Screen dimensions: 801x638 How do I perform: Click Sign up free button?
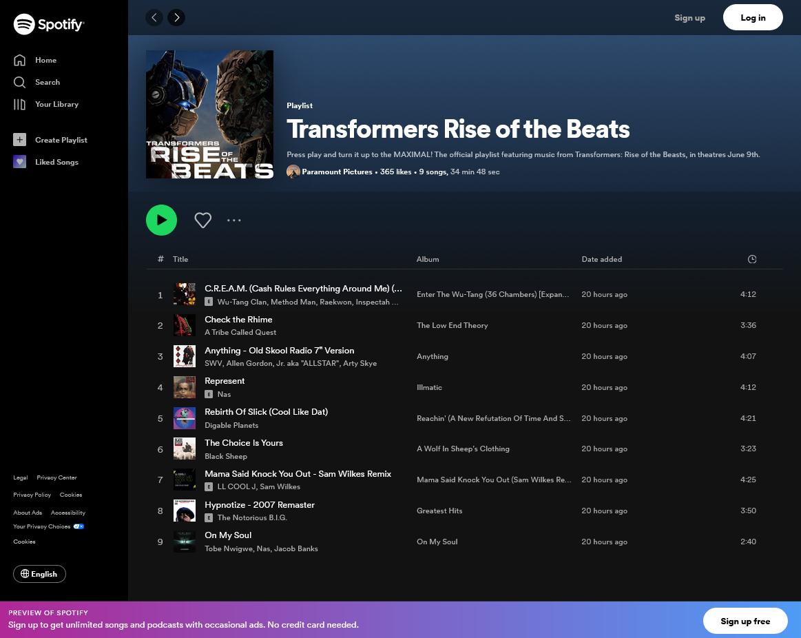(745, 621)
